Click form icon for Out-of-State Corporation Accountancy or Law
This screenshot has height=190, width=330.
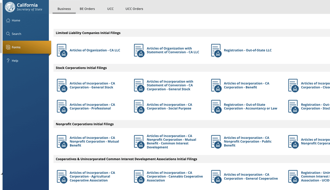point(216,107)
